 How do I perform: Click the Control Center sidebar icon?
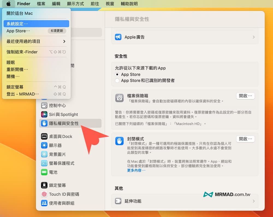(x=44, y=105)
